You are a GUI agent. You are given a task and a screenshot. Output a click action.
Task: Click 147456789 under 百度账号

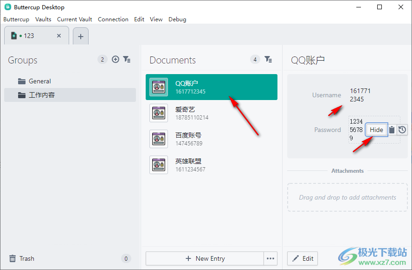pos(189,144)
